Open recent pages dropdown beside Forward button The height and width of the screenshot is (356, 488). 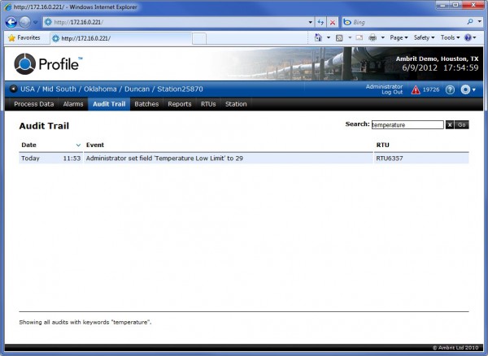click(35, 23)
